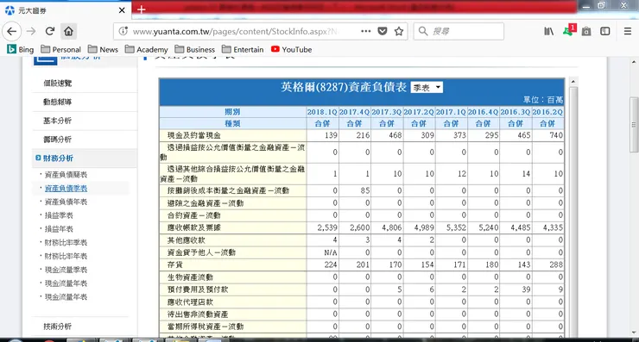Open the 損益年表 link

pyautogui.click(x=59, y=229)
